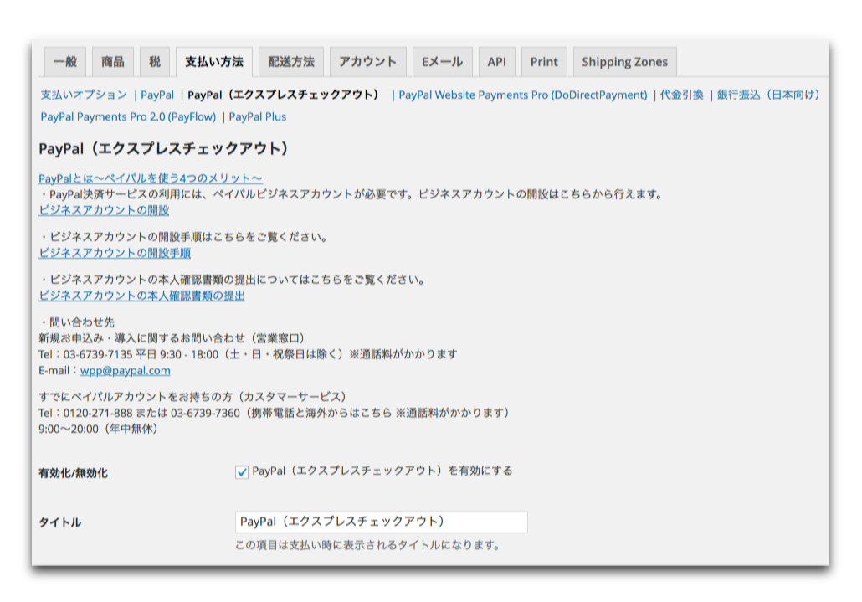This screenshot has height=602, width=862.
Task: Click the PayPal(エクスプレスチェックアウト) section heading
Action: (164, 148)
